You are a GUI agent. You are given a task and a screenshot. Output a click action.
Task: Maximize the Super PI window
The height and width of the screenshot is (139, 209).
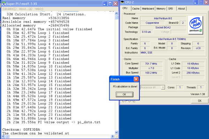110,3
